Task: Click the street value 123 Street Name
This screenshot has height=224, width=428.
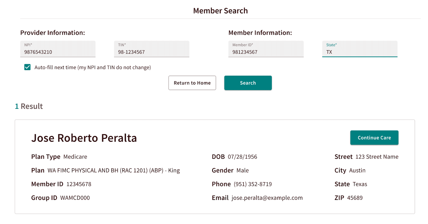Action: tap(377, 157)
